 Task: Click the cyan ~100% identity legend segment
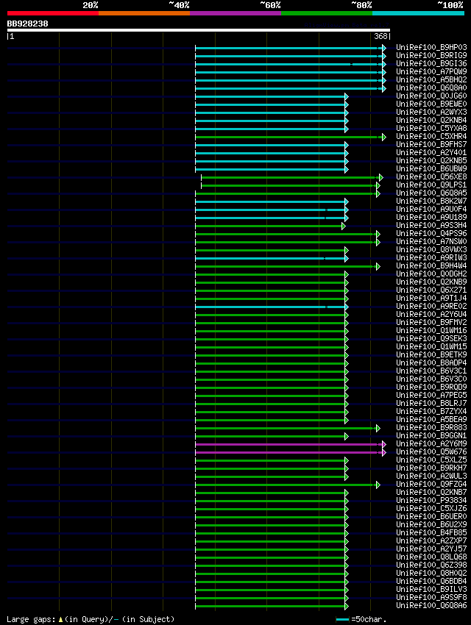pyautogui.click(x=418, y=13)
